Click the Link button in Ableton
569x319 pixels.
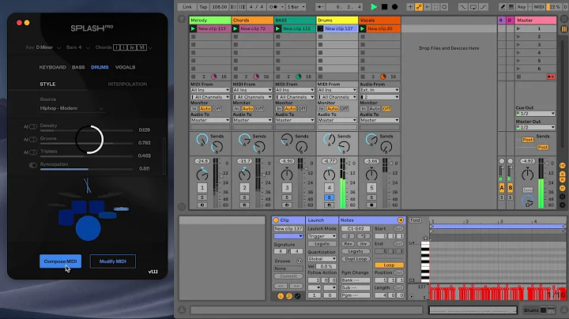pyautogui.click(x=187, y=7)
